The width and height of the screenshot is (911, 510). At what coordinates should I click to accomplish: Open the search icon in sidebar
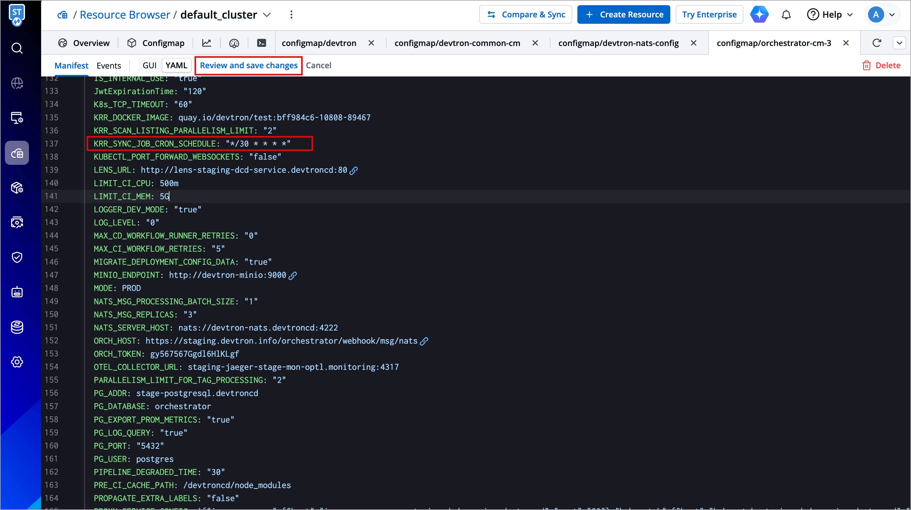[17, 48]
